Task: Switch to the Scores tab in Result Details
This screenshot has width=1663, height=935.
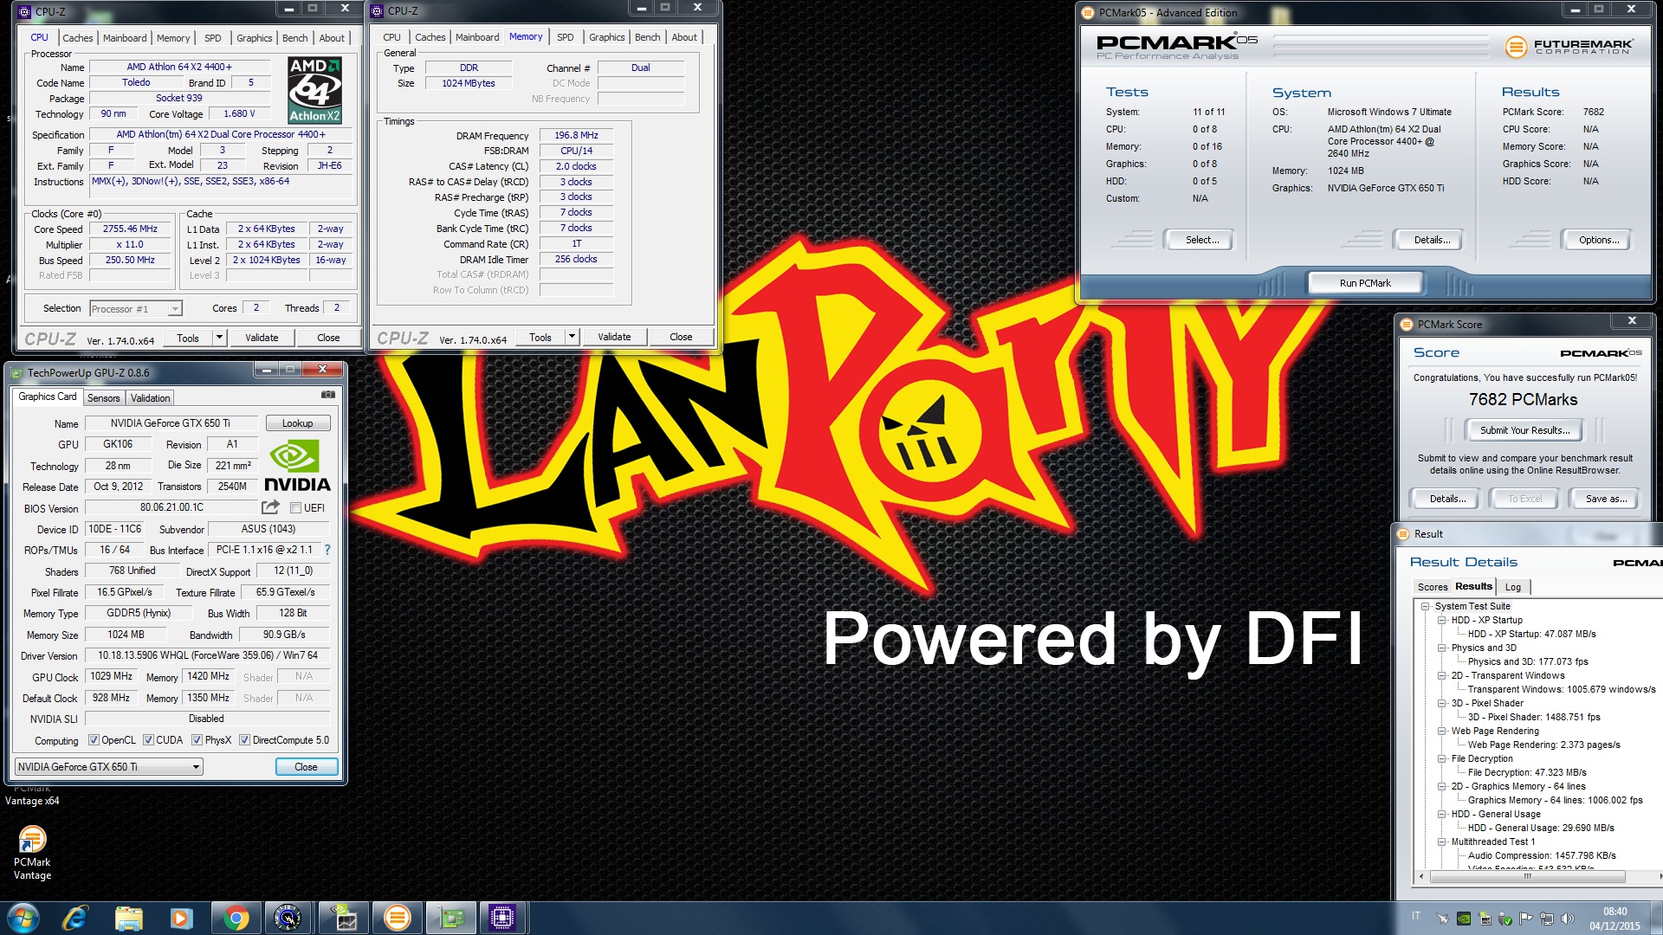Action: click(1432, 587)
